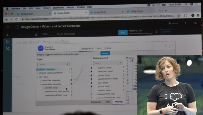Click the Run button
Viewport: 203px width, 115px height.
(123, 32)
